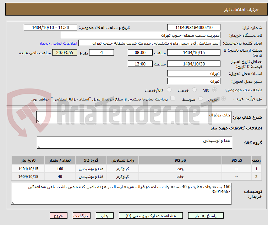
Task: Click the price validity date 1404/10/30 field
Action: (194, 64)
